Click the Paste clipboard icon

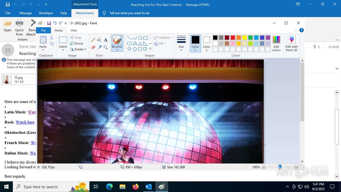[x=43, y=40]
